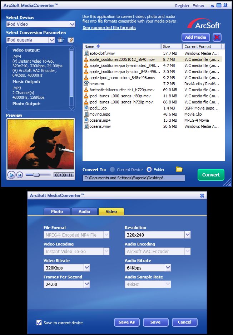Click the output folder path field
This screenshot has height=335, width=233.
[134, 178]
